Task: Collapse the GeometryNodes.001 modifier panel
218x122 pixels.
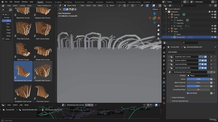Action: (x=169, y=68)
